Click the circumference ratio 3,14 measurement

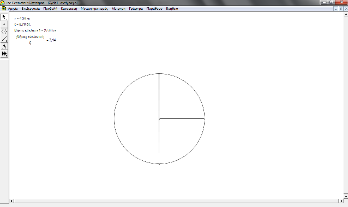36,40
